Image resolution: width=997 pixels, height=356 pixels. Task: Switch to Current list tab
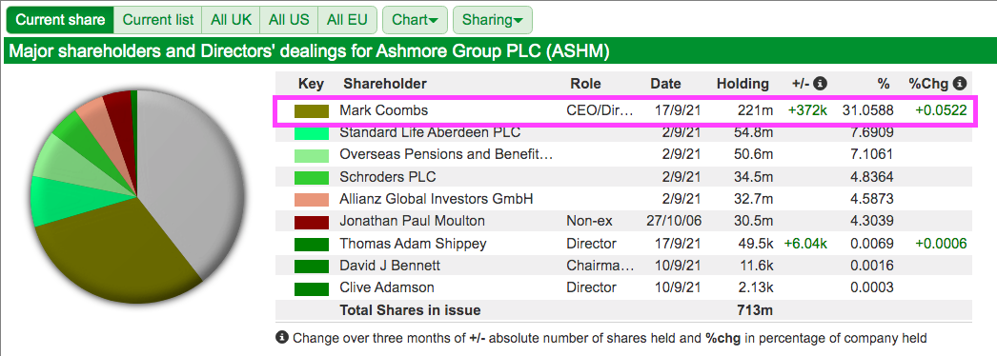[157, 20]
